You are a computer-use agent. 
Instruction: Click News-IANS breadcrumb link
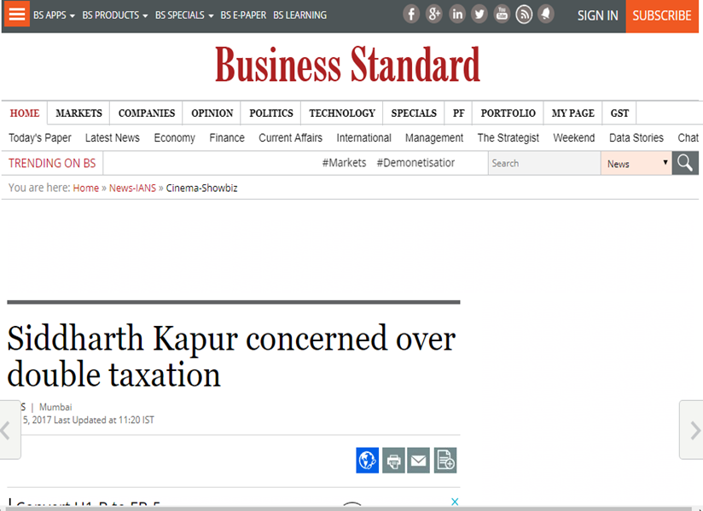(x=133, y=189)
